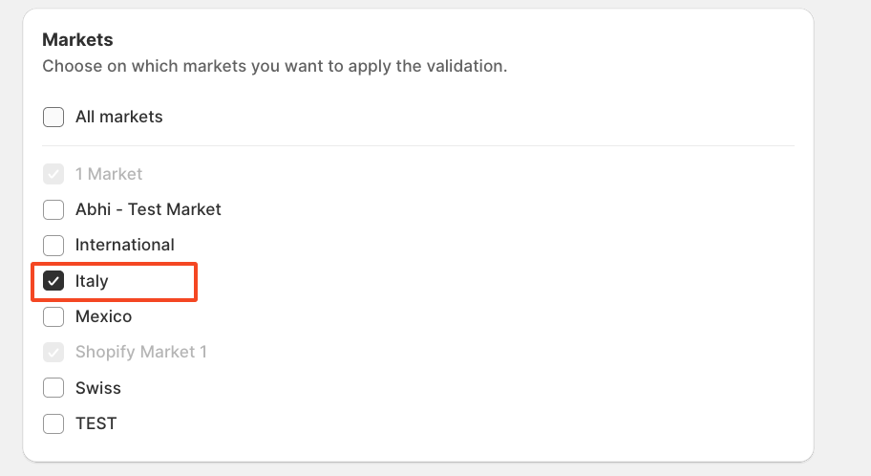Click the disabled 1 Market checkbox
Image resolution: width=871 pixels, height=476 pixels.
(53, 174)
